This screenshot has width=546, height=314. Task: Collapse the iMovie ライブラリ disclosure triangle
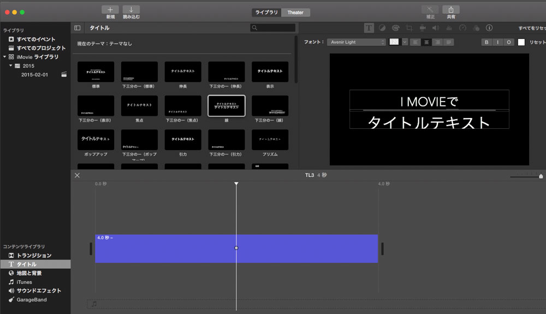4,57
